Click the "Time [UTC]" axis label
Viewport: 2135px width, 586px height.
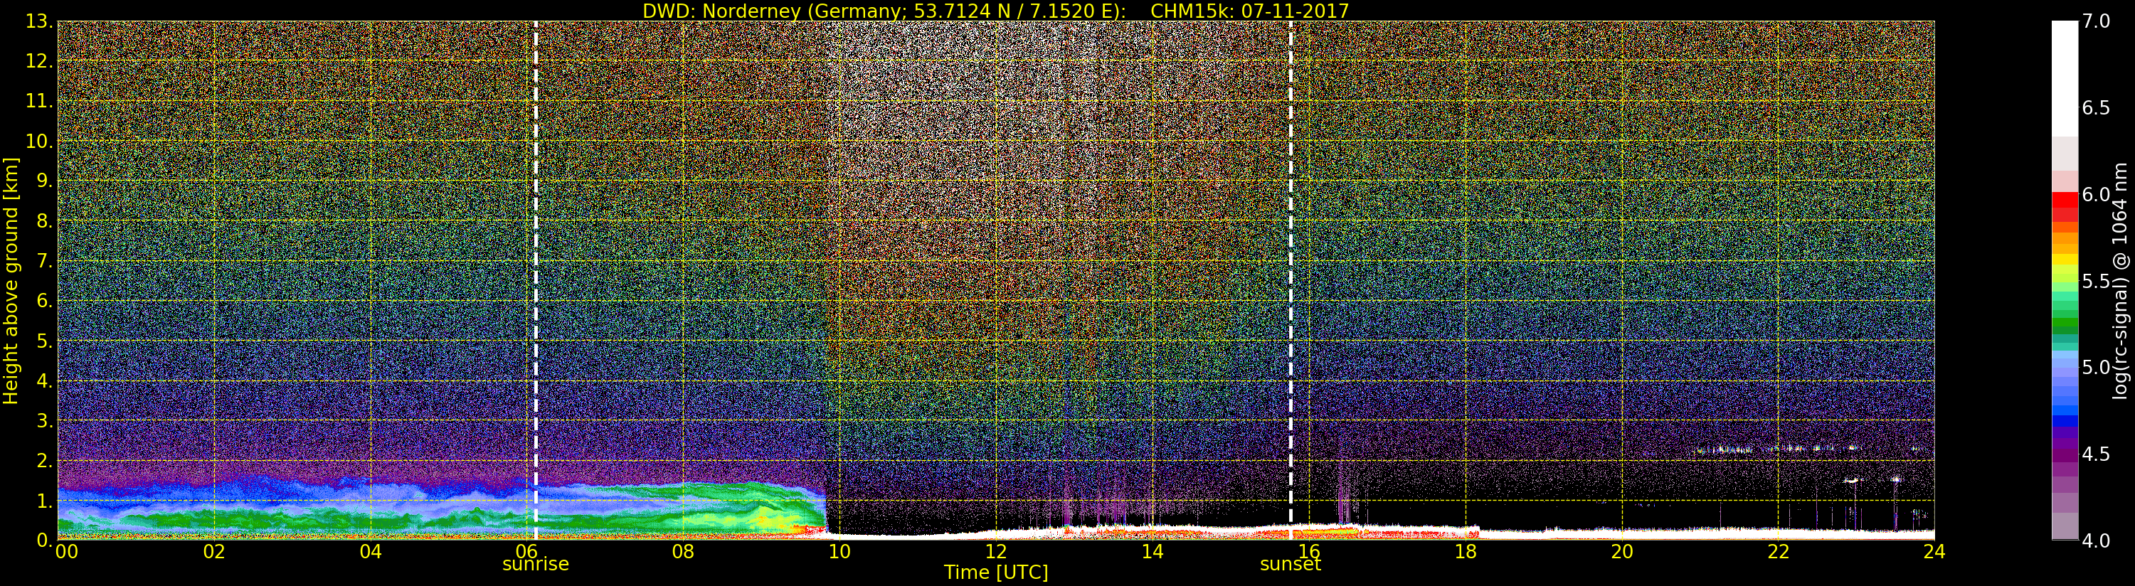pos(995,572)
